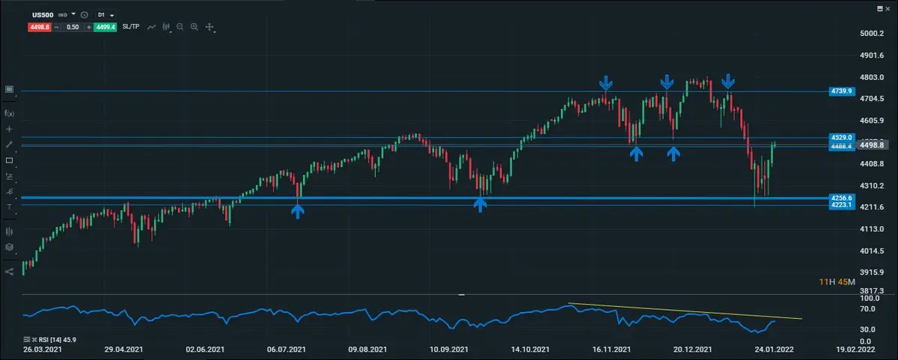Zoom out of the chart

click(x=180, y=27)
